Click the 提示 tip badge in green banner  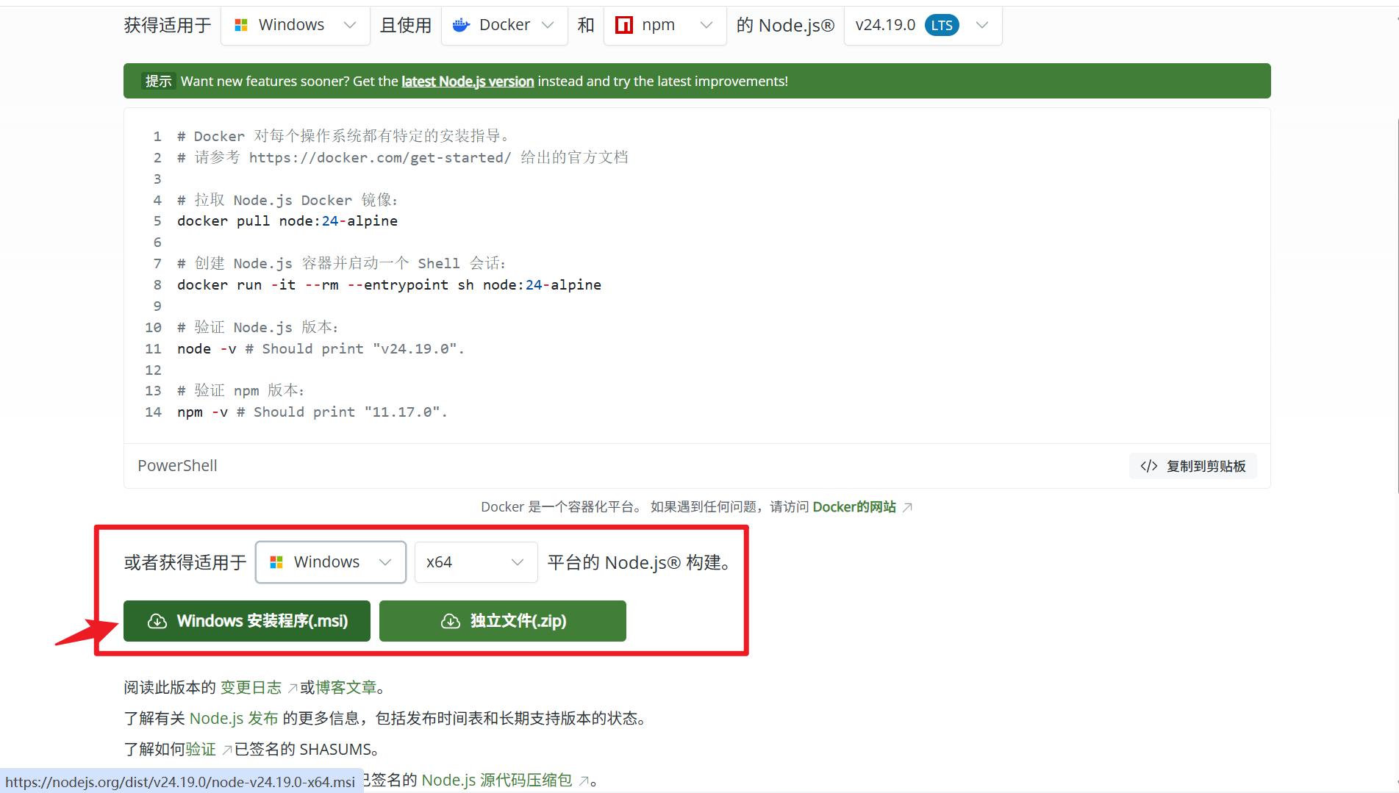[158, 82]
